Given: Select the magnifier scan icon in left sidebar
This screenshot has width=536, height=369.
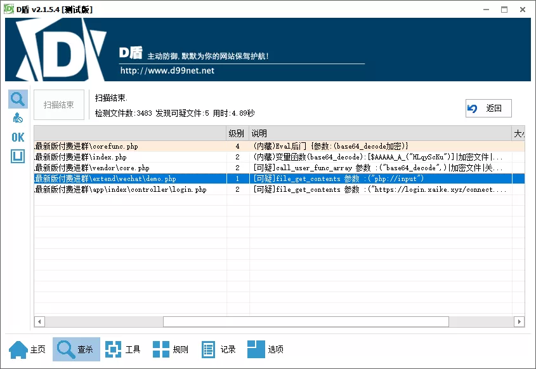Looking at the screenshot, I should click(x=17, y=98).
